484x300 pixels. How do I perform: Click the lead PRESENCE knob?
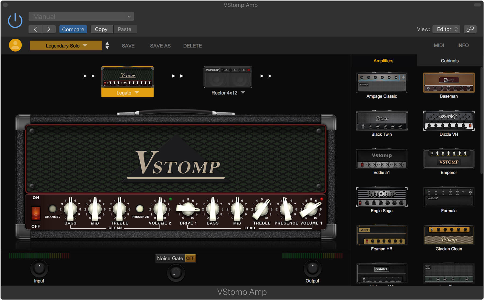point(286,209)
